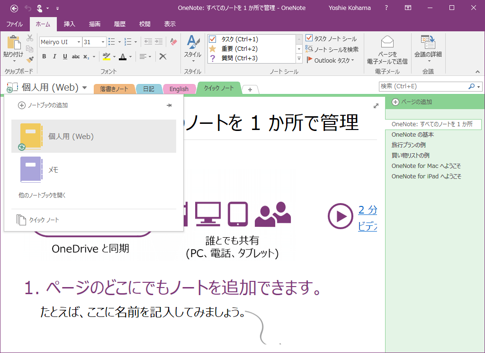Click search magnifier icon in search box
Image resolution: width=485 pixels, height=353 pixels.
(x=471, y=86)
